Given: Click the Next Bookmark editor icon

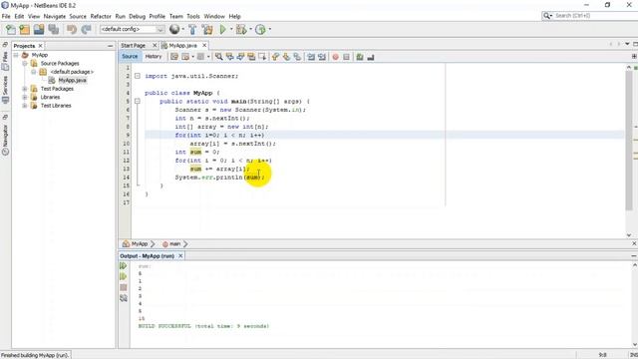Looking at the screenshot, I should coord(287,57).
